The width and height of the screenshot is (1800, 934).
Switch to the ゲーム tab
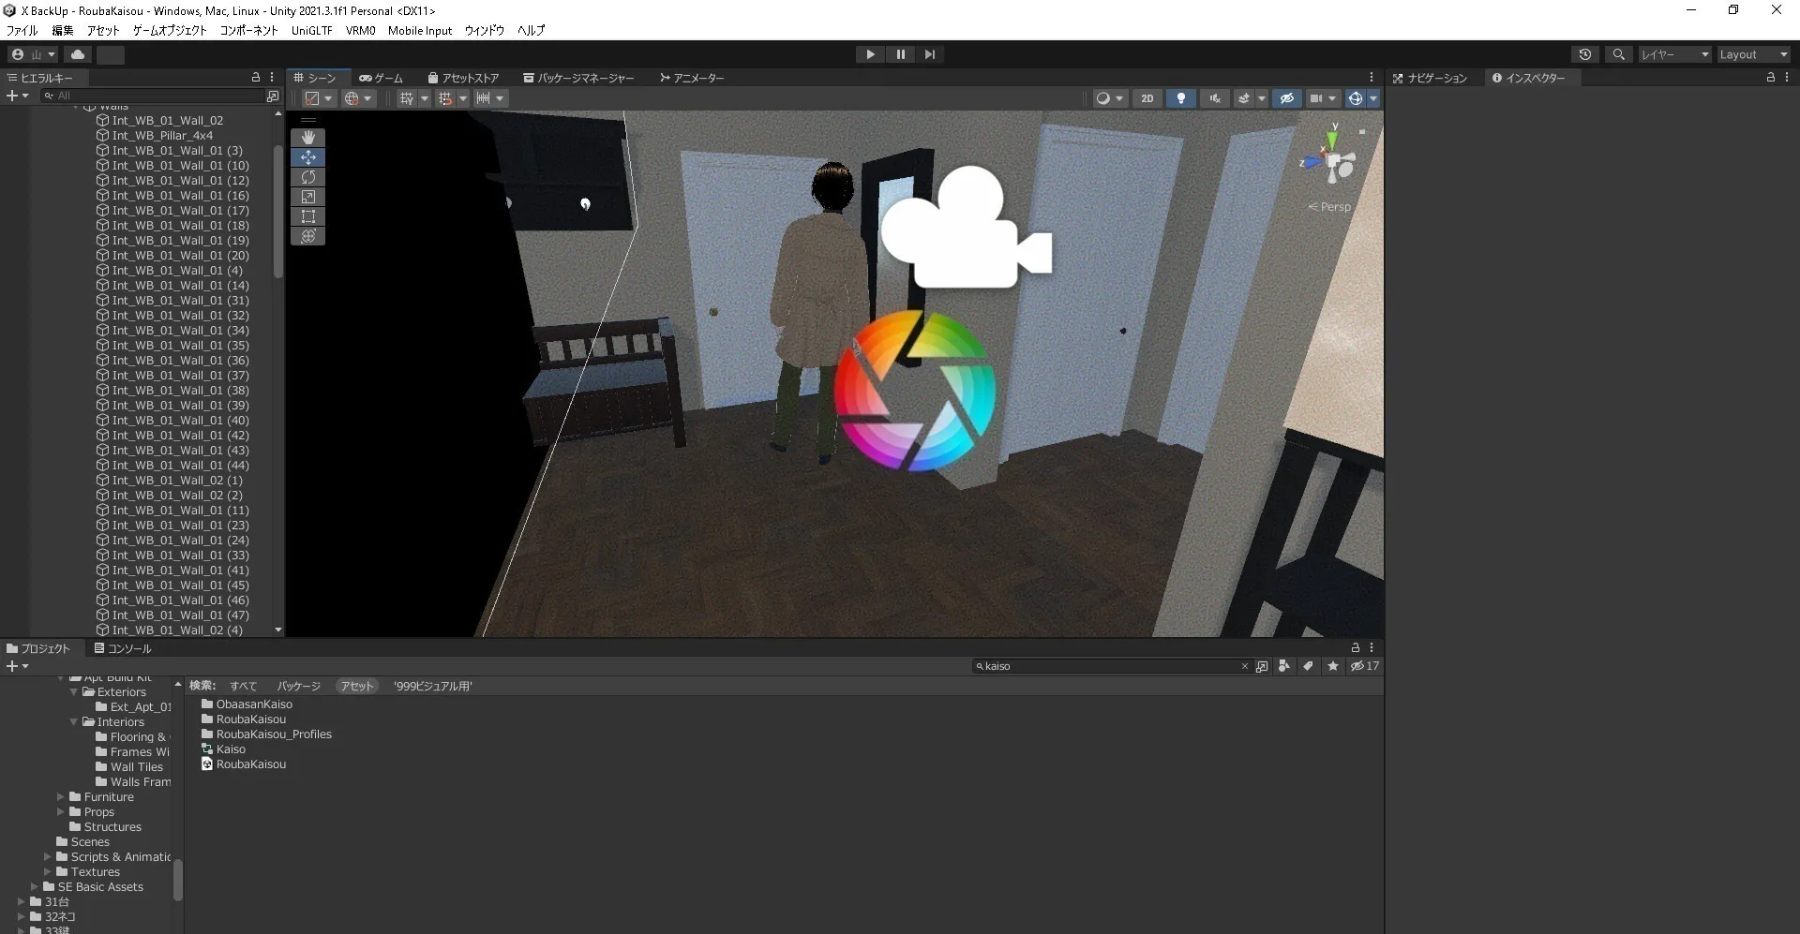click(x=382, y=78)
